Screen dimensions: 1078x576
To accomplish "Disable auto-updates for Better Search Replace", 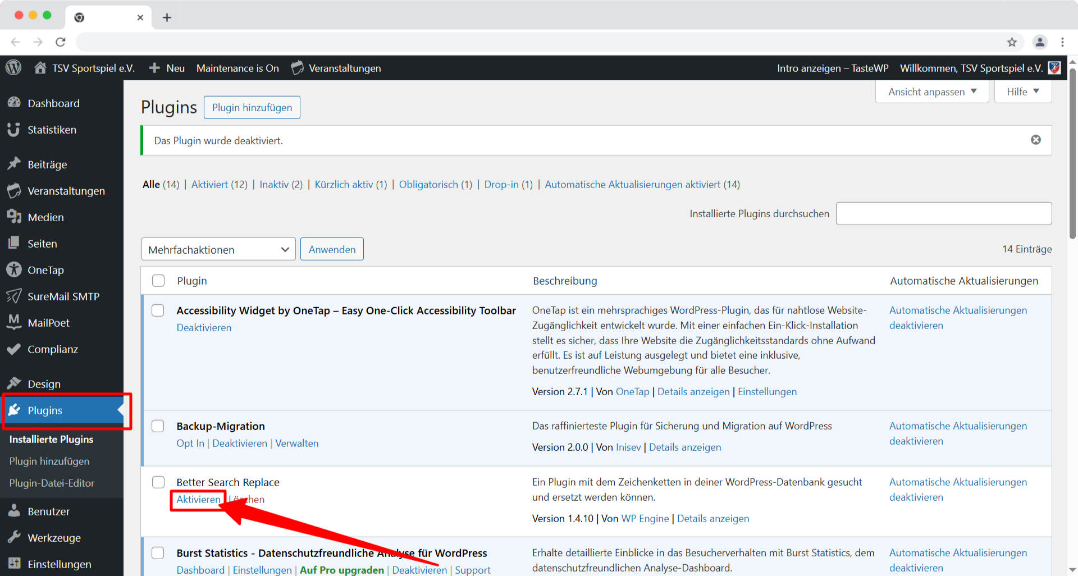I will [x=958, y=490].
